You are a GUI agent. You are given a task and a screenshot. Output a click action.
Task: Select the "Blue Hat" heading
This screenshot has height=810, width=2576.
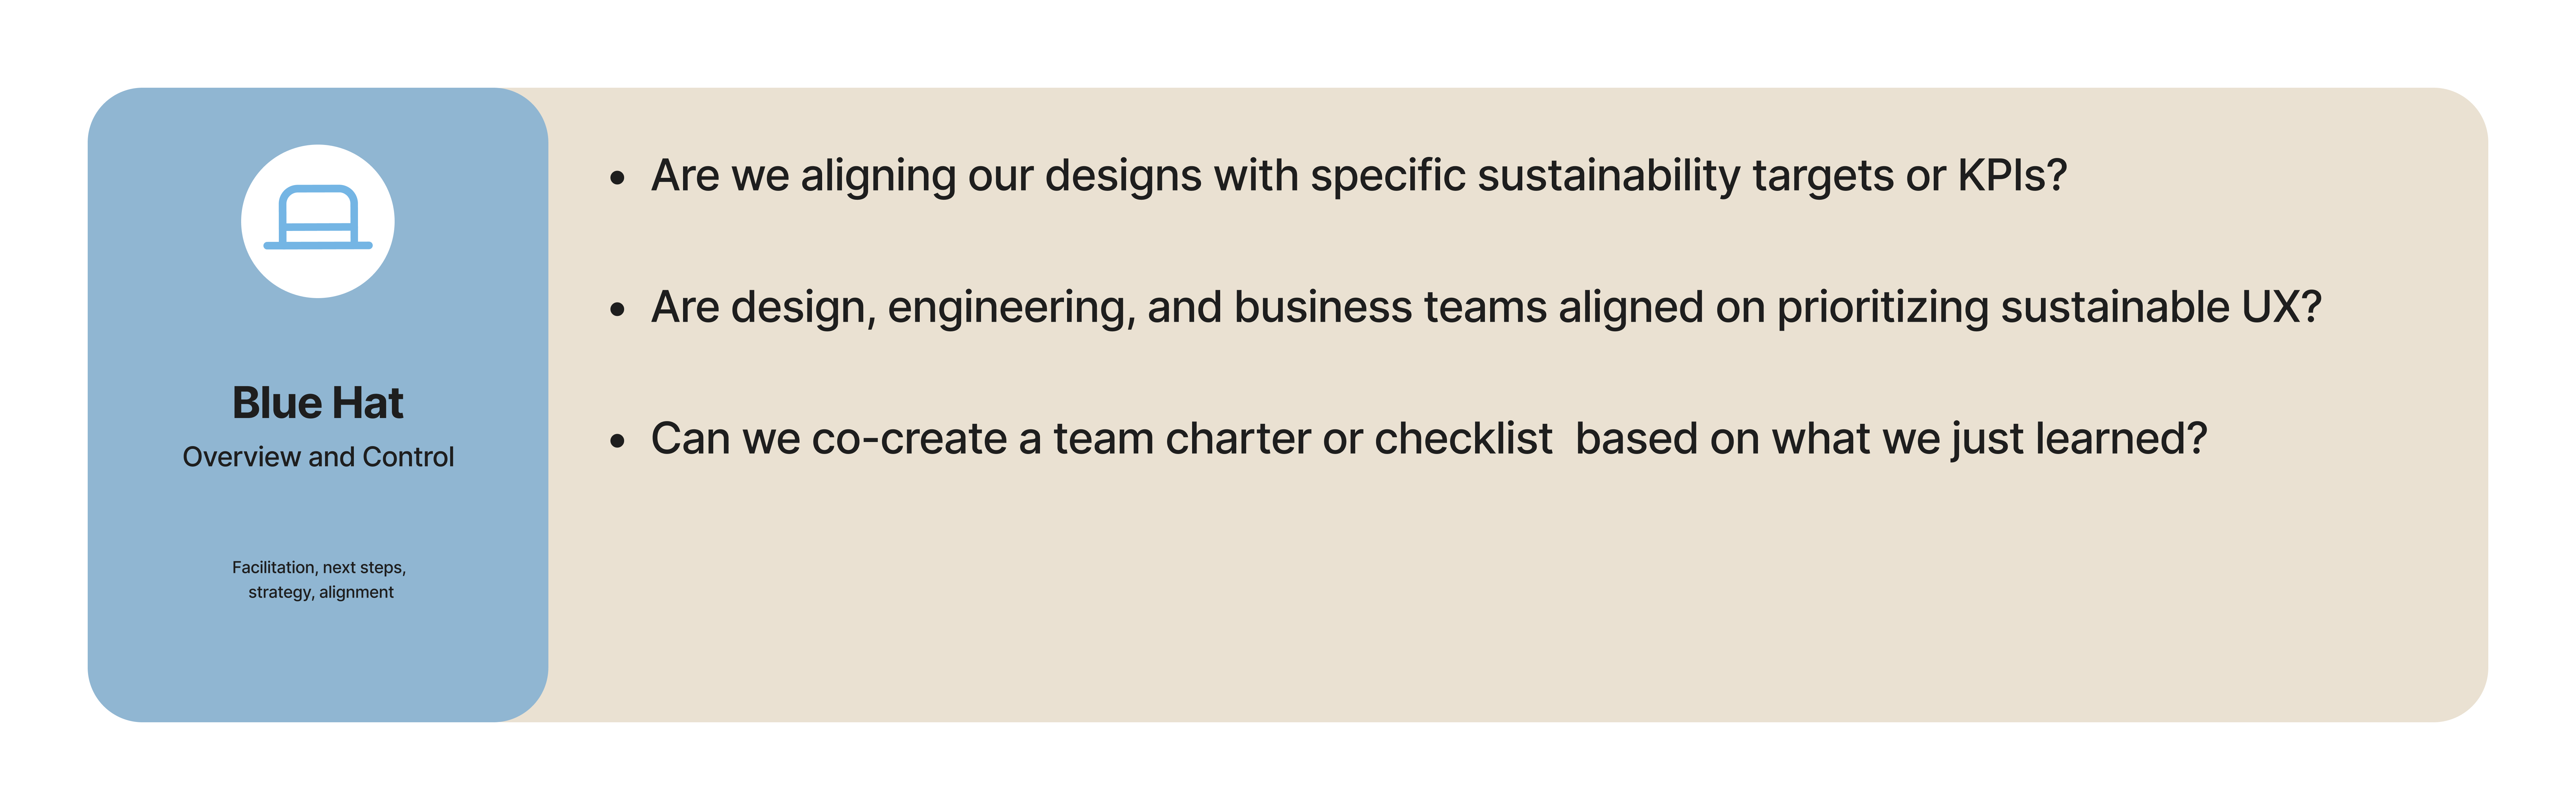(318, 403)
